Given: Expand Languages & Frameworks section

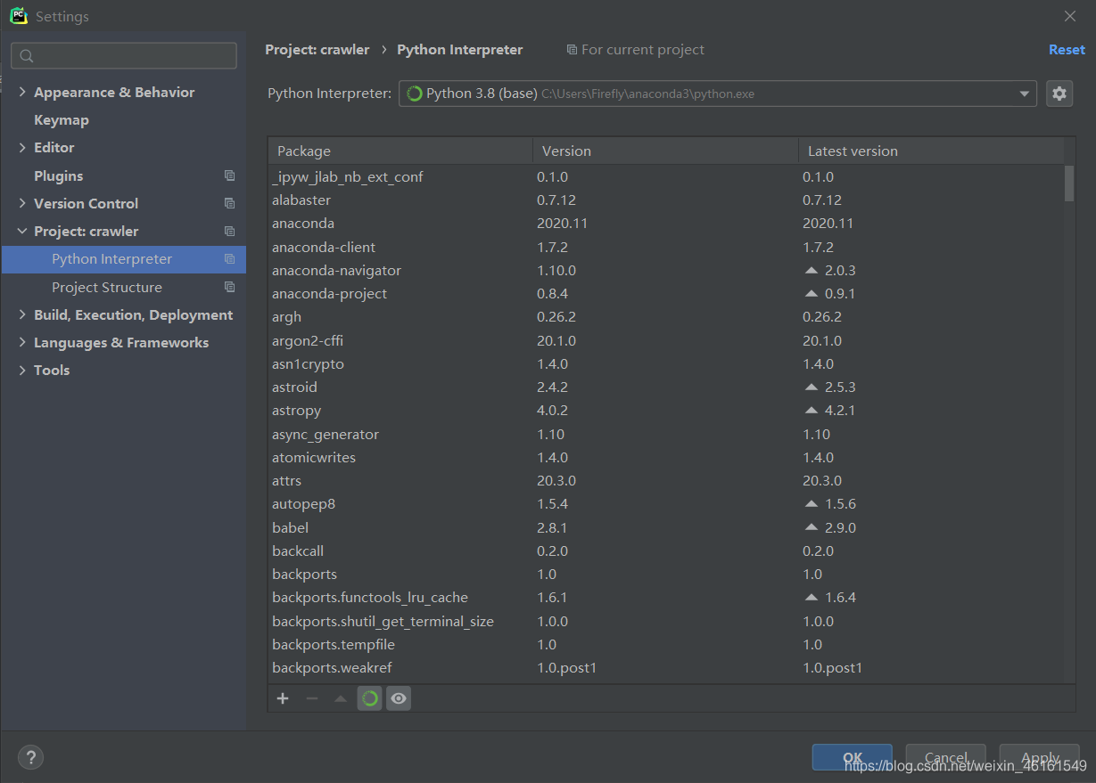Looking at the screenshot, I should coord(22,342).
